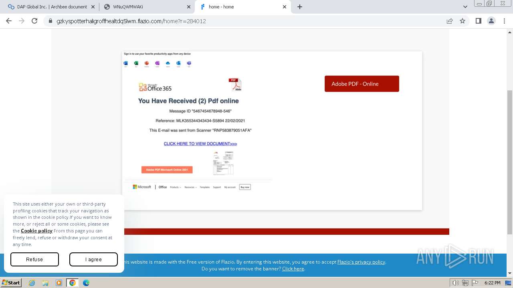Open the Windows Start button
The image size is (513, 288).
point(11,283)
